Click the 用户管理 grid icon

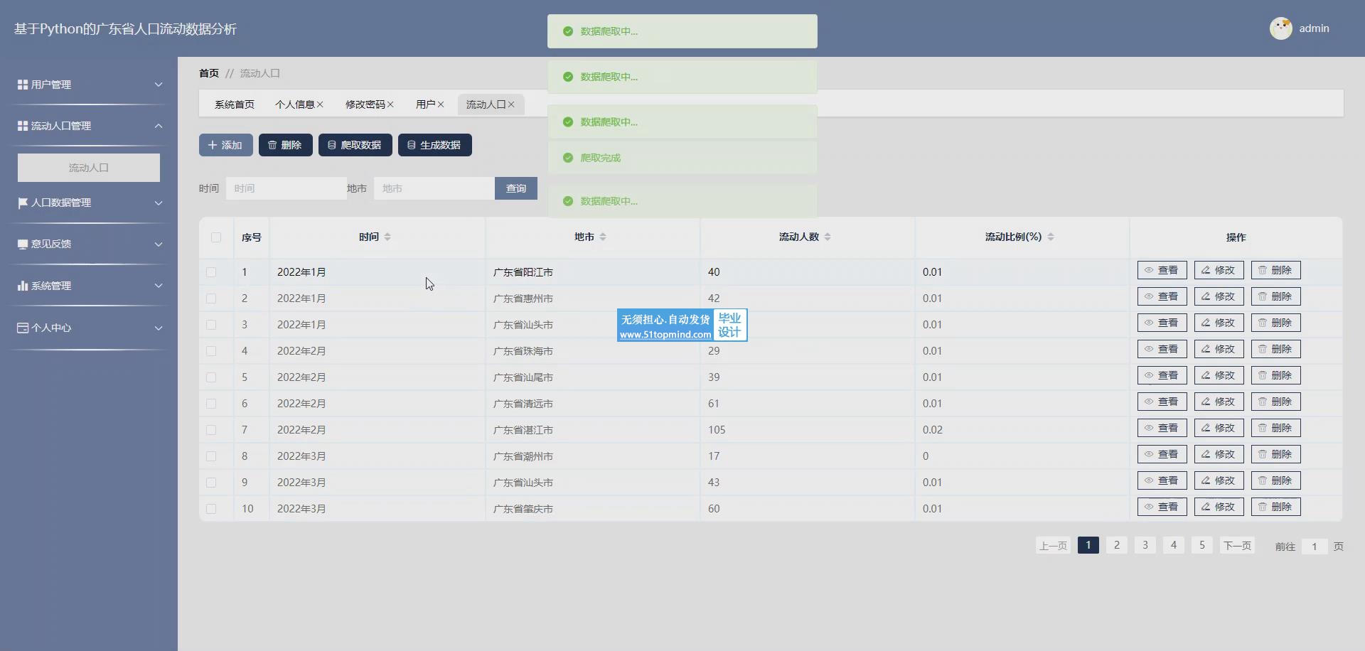[23, 85]
